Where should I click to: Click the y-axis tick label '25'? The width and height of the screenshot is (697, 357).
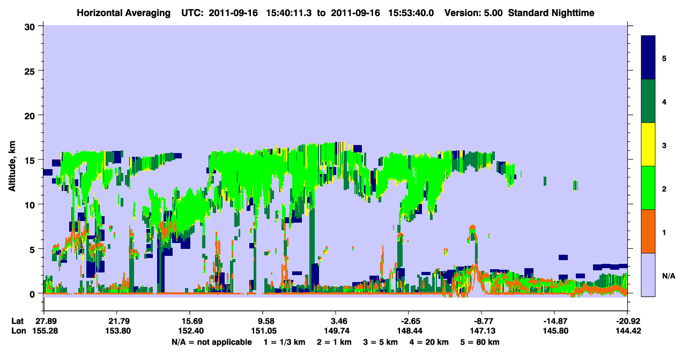coord(31,71)
